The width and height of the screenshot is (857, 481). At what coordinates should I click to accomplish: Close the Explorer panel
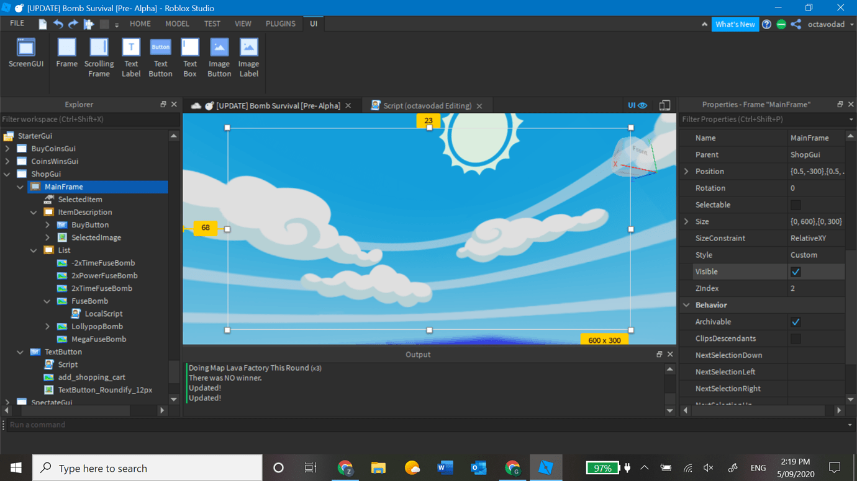point(174,105)
